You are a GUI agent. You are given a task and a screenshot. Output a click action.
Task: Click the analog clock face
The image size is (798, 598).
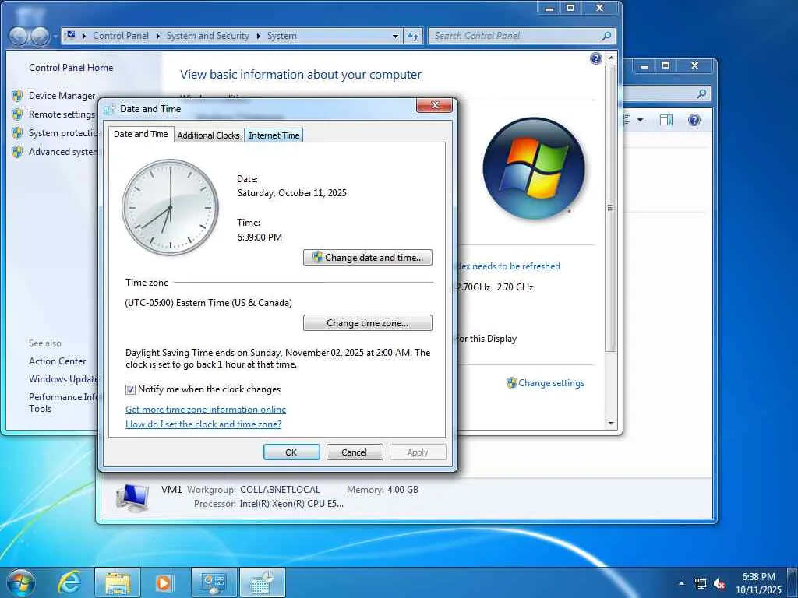point(170,207)
